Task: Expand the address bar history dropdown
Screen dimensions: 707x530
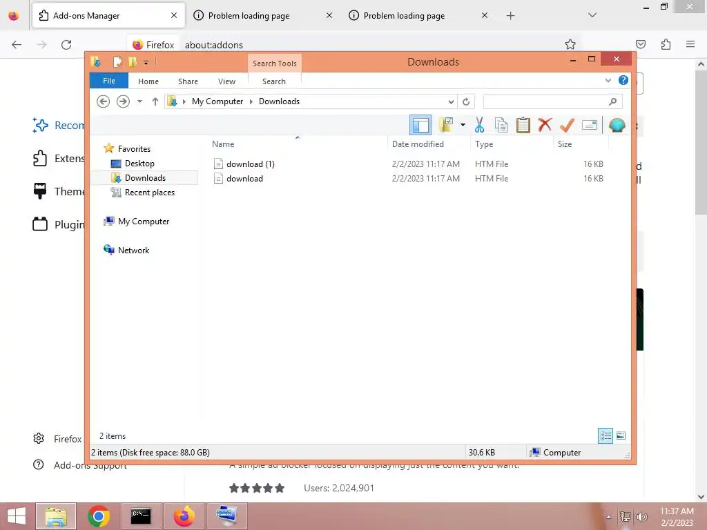Action: (451, 102)
